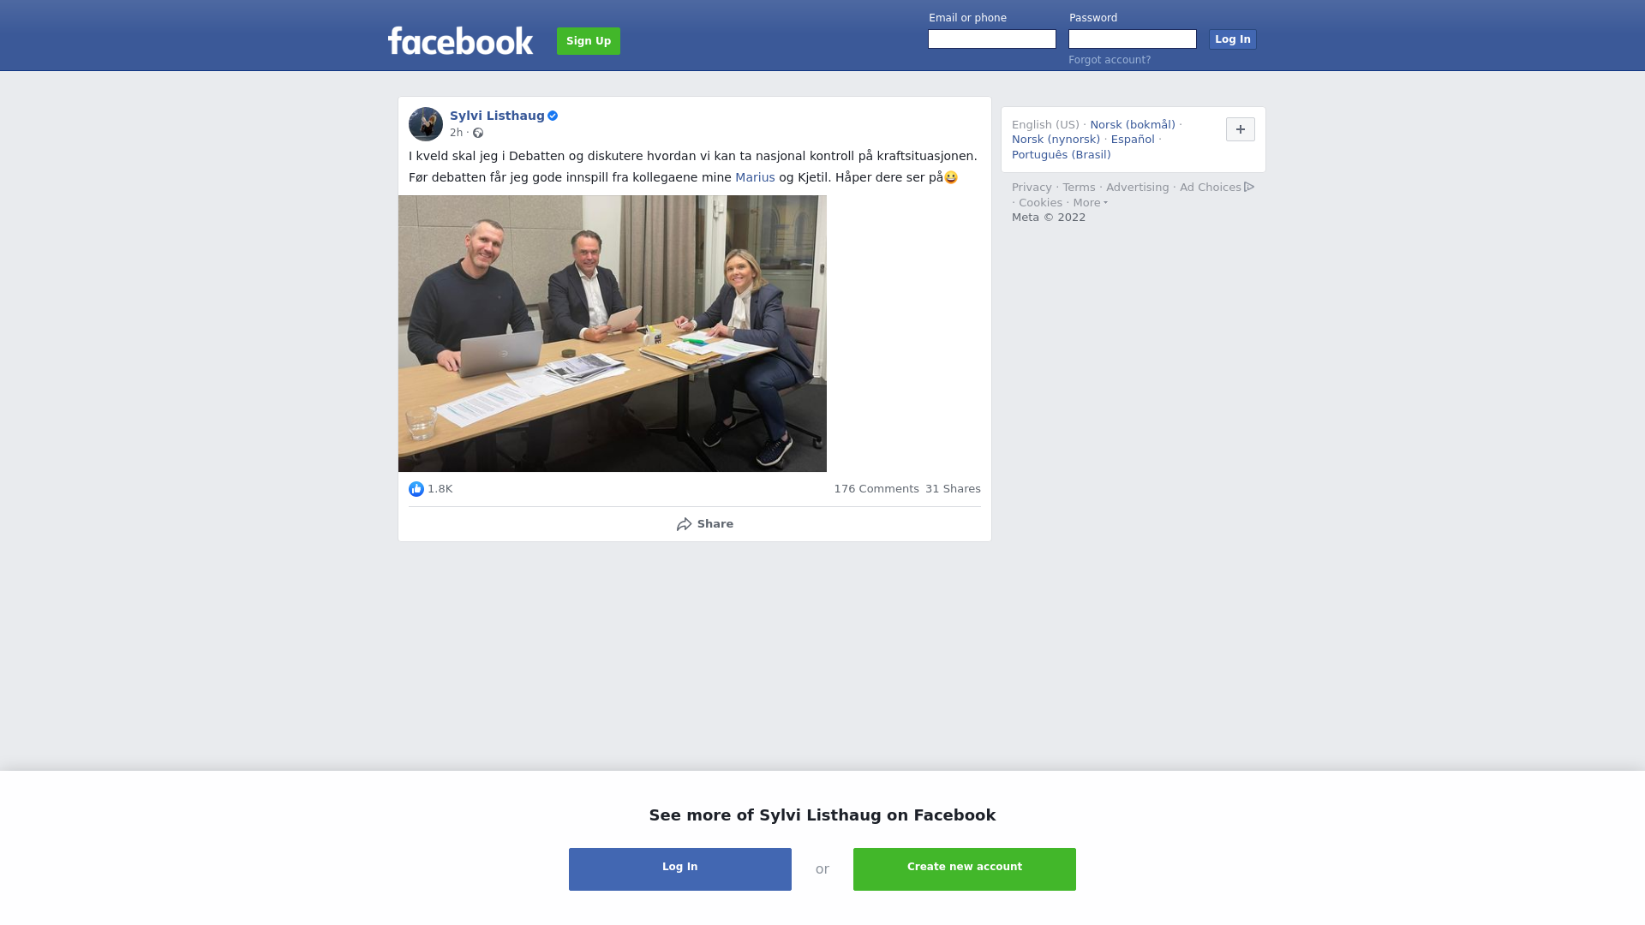The height and width of the screenshot is (925, 1645).
Task: Click the Log In button in header
Action: (x=1233, y=39)
